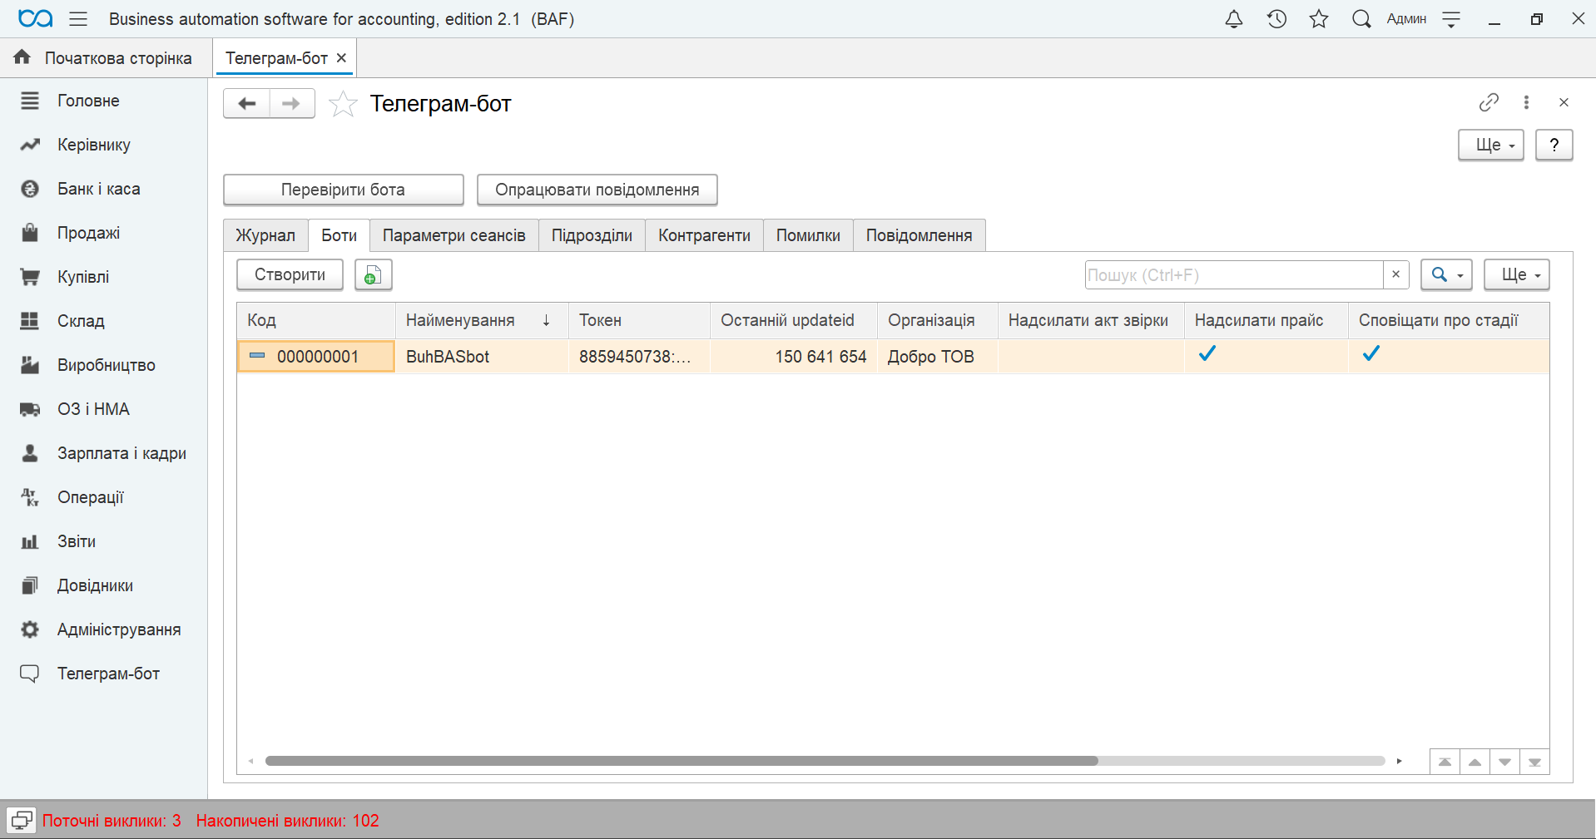Sort by Найменування column header
Screen dimensions: 1596x839
tap(481, 320)
